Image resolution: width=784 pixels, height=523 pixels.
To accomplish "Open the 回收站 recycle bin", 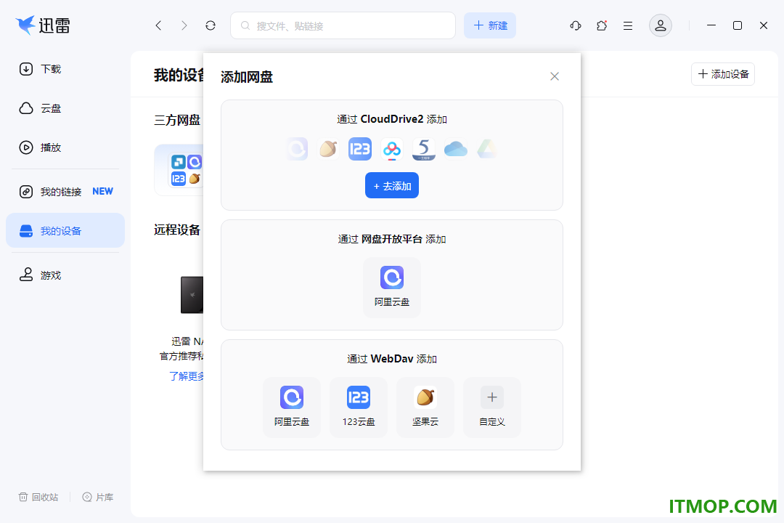I will point(38,497).
